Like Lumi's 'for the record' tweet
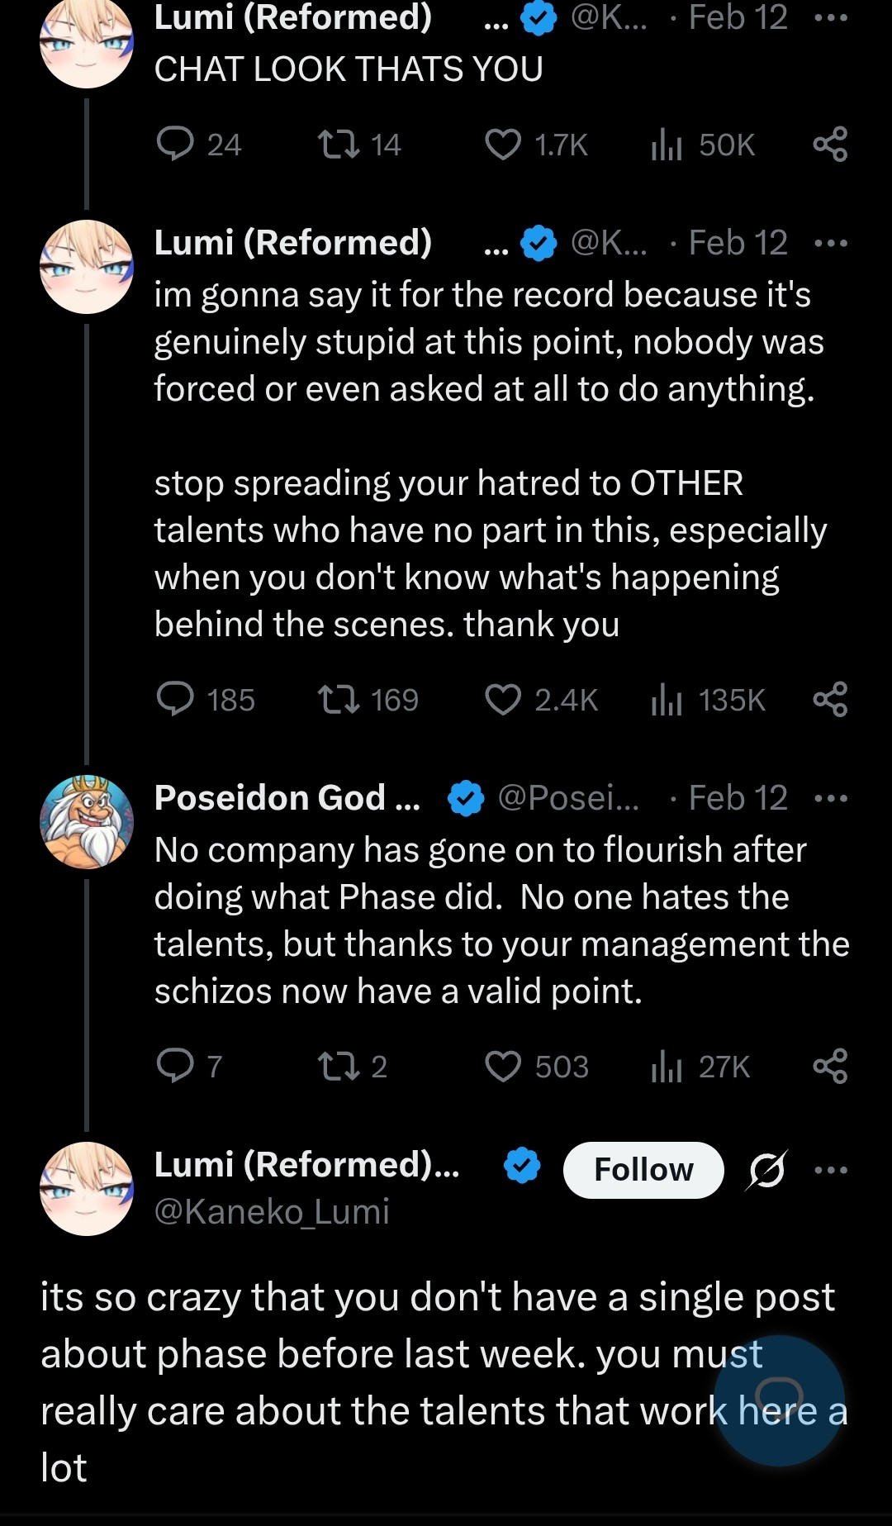 click(x=503, y=700)
